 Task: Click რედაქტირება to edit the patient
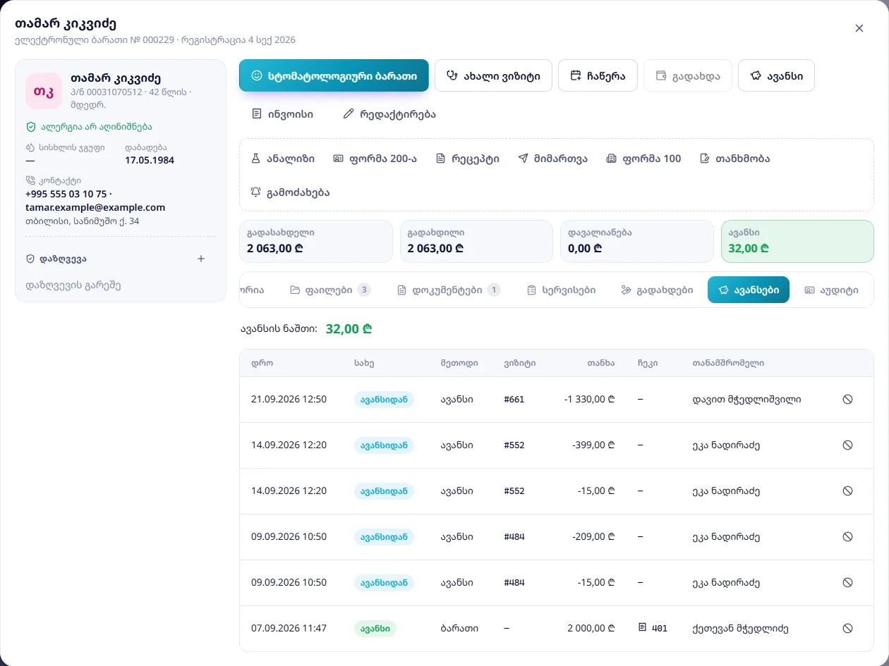pos(389,114)
